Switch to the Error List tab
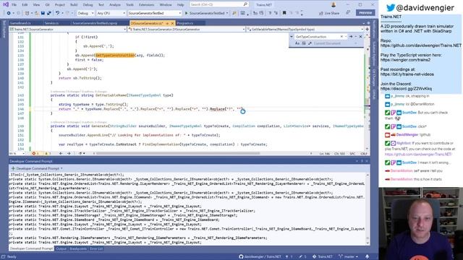Viewport: 463px width, 260px height. pyautogui.click(x=96, y=248)
